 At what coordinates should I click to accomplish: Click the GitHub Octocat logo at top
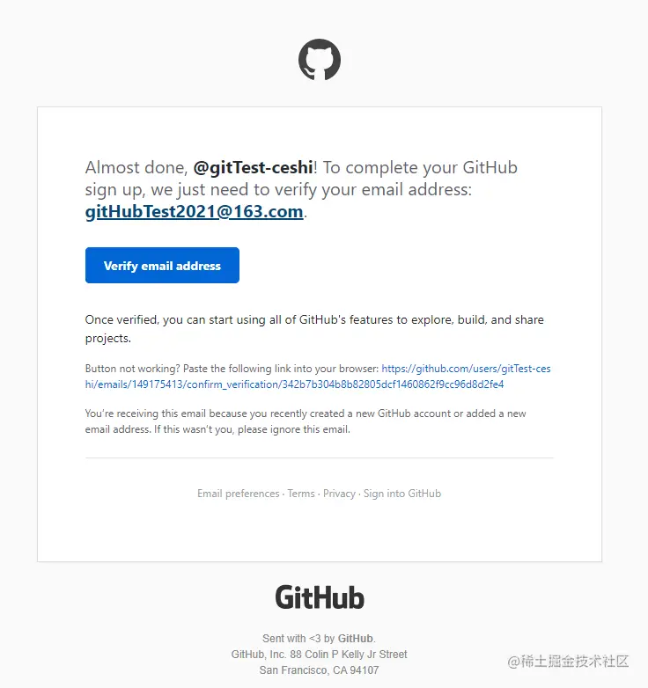tap(320, 60)
